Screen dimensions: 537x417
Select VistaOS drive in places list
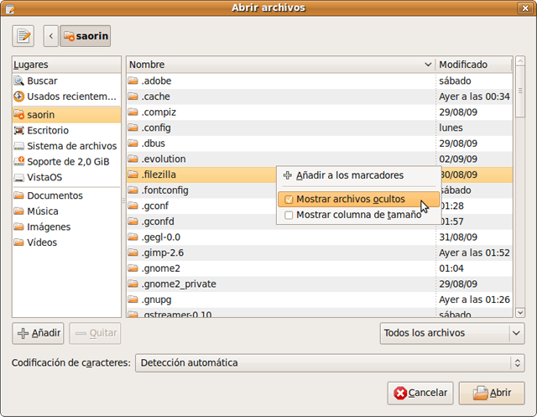pyautogui.click(x=19, y=178)
